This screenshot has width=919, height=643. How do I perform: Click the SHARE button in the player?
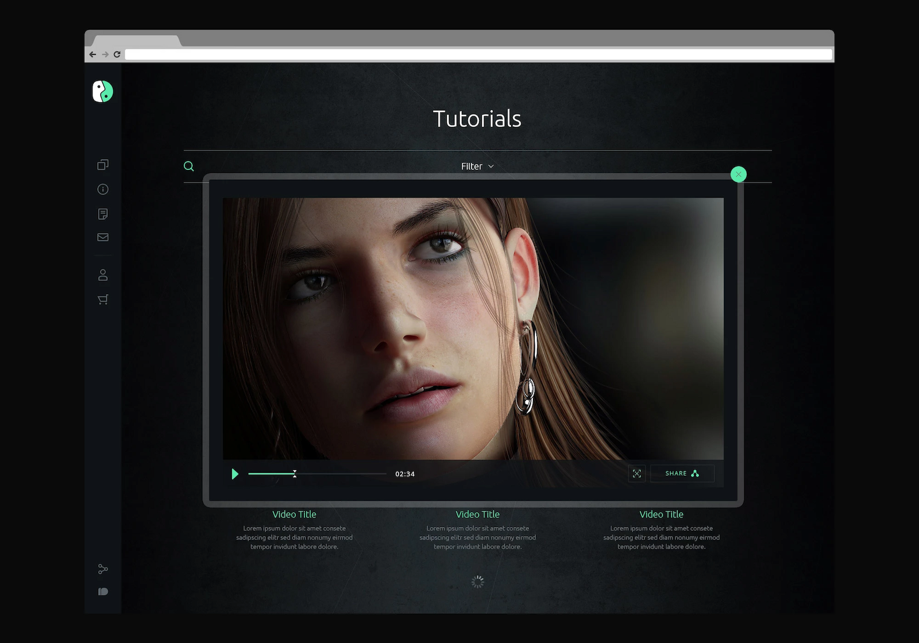[x=682, y=474]
